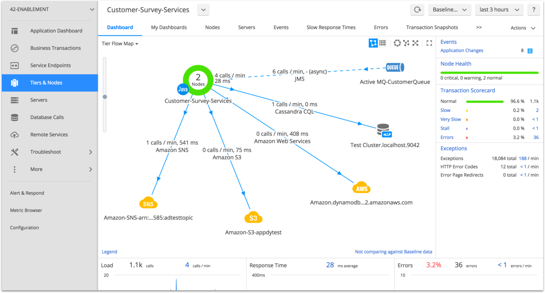Screen dimensions: 545x293
Task: Click the Exceptions panel heading
Action: (x=454, y=149)
